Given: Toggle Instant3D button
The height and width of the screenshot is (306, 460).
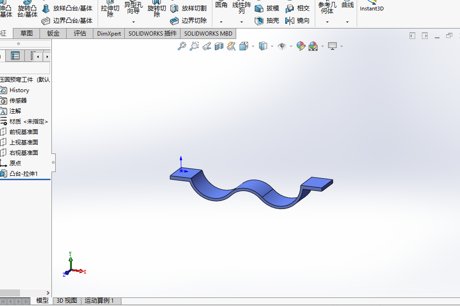Looking at the screenshot, I should click(372, 6).
